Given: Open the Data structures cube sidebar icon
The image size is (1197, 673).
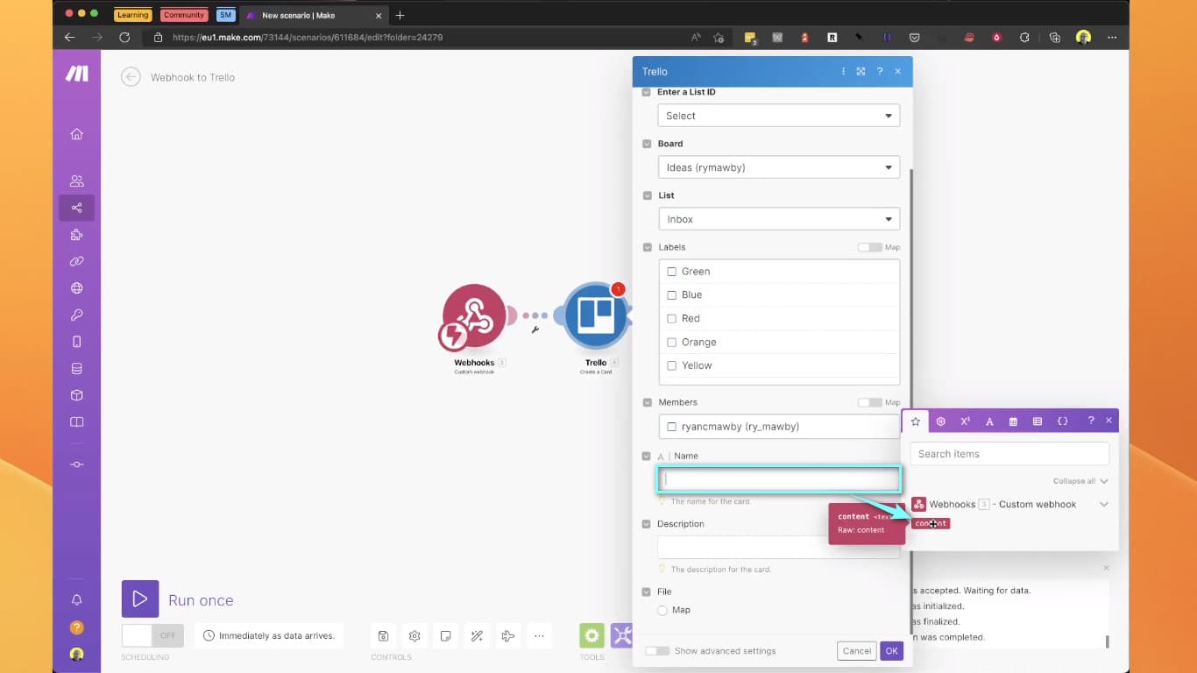Looking at the screenshot, I should point(76,395).
